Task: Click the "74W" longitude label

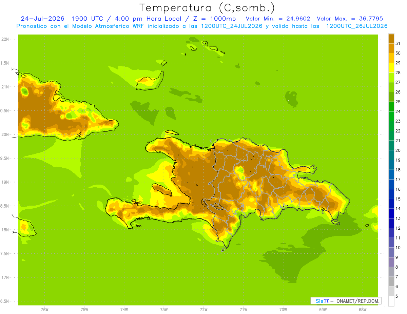Action: tap(124, 310)
